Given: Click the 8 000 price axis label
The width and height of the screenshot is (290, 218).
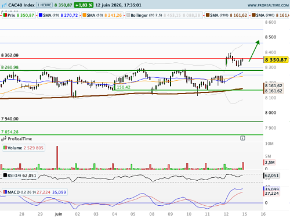Looking at the screenshot, I should [270, 113].
